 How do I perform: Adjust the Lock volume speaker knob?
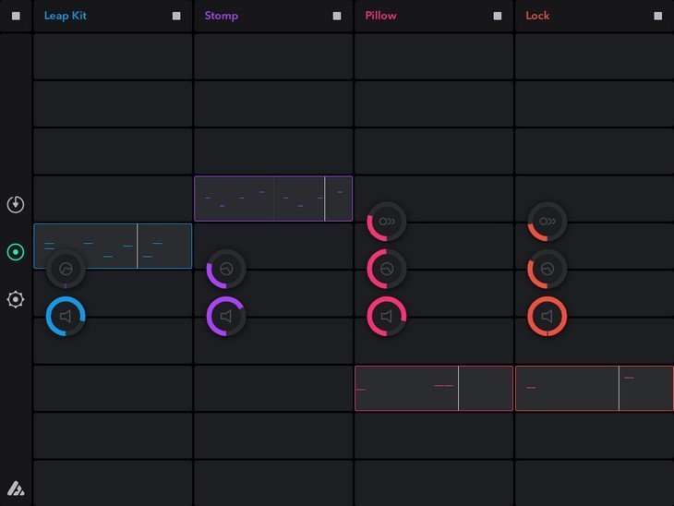click(548, 317)
